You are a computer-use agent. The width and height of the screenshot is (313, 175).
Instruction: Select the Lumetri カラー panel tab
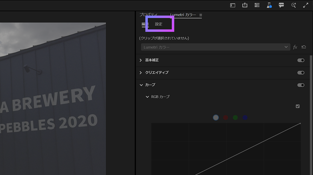click(x=183, y=15)
